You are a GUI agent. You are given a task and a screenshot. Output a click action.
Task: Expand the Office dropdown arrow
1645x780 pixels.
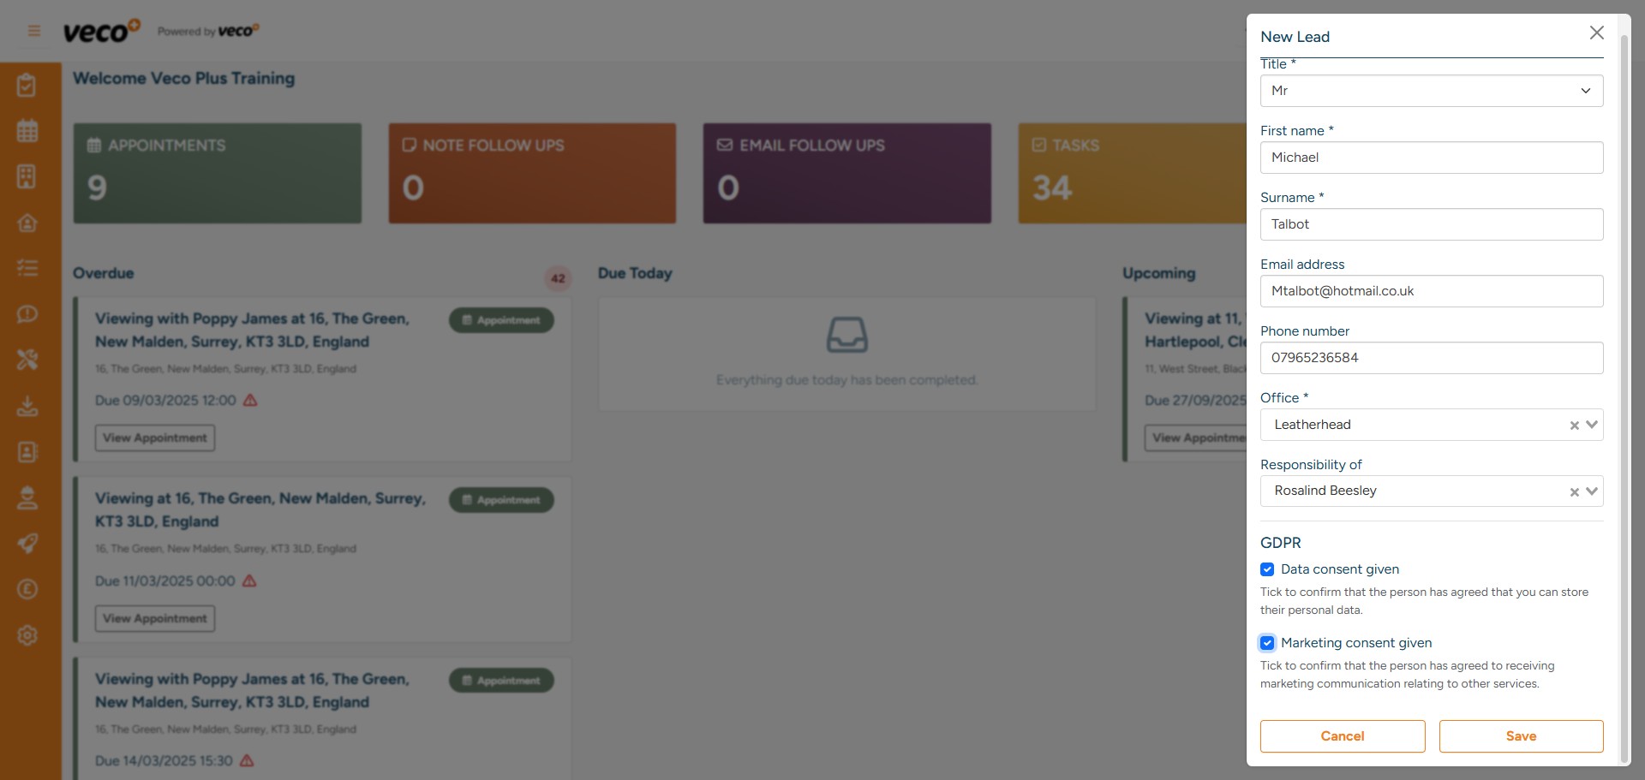click(x=1592, y=425)
